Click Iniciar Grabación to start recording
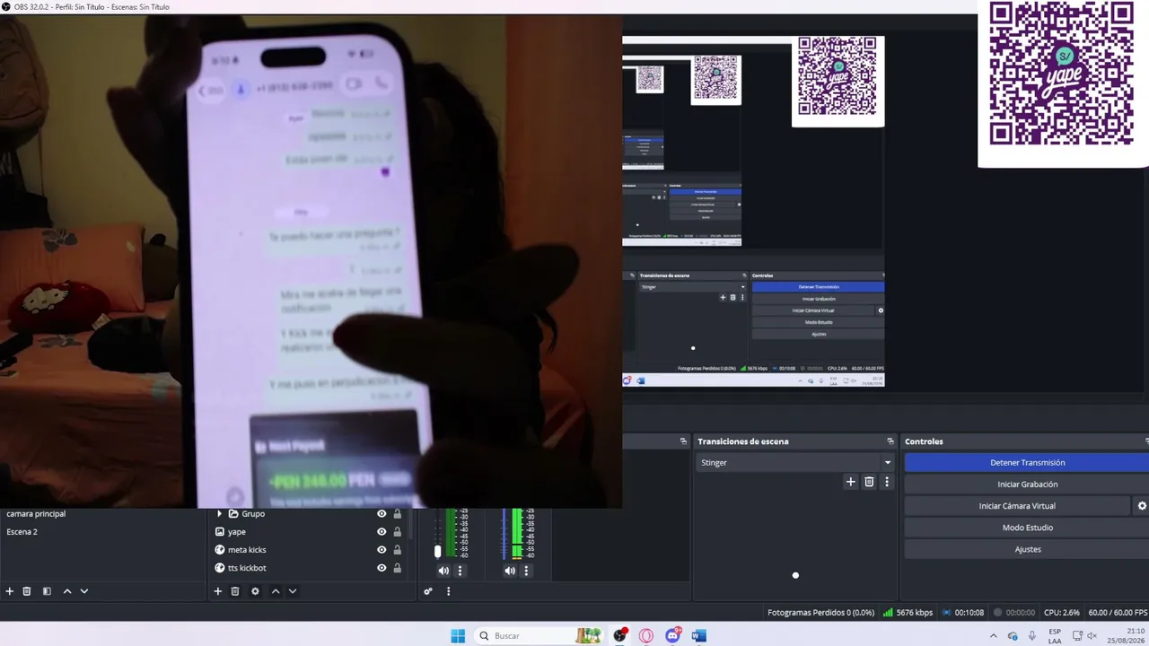The height and width of the screenshot is (646, 1149). point(1027,484)
